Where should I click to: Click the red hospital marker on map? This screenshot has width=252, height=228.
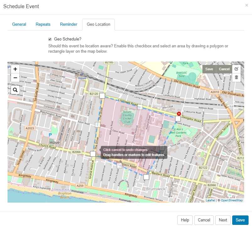[x=179, y=114]
